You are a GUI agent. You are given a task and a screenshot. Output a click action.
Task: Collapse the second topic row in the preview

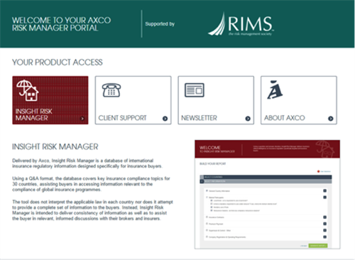pyautogui.click(x=324, y=197)
